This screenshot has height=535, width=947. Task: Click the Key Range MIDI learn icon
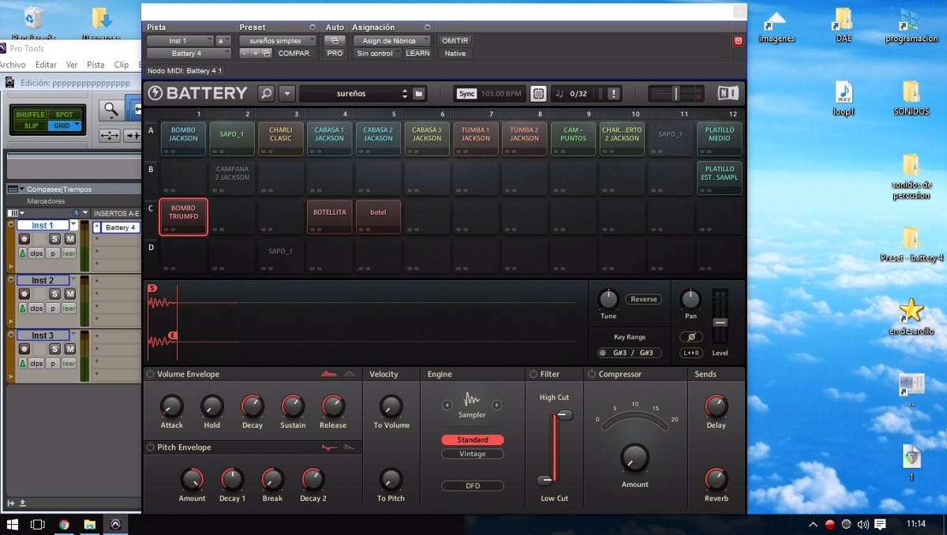pos(603,353)
